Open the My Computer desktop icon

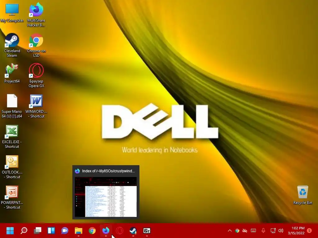point(12,13)
